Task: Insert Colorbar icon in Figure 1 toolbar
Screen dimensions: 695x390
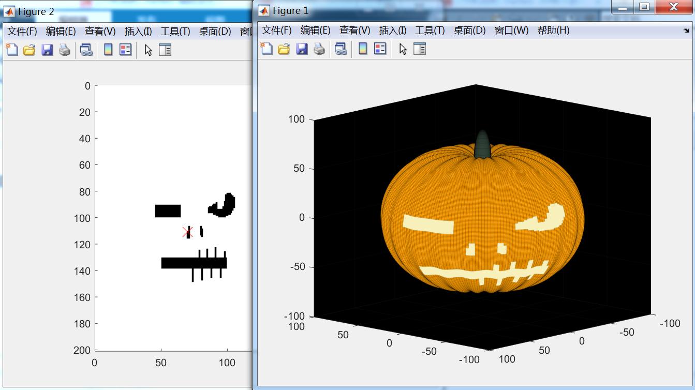Action: (x=363, y=49)
